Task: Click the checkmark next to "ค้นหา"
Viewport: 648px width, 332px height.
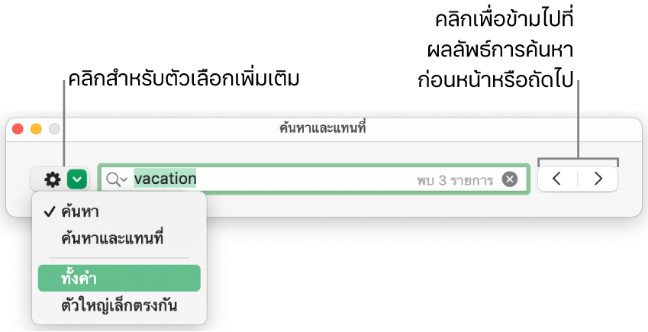Action: [49, 212]
